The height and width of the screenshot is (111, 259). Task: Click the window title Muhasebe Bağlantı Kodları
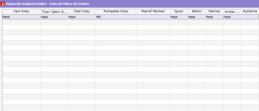point(48,4)
